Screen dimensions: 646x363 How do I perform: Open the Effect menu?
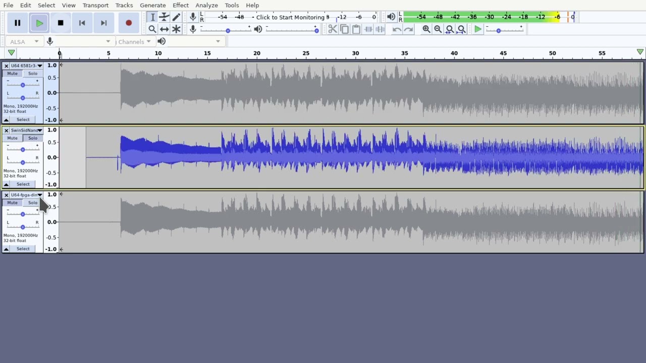point(181,5)
